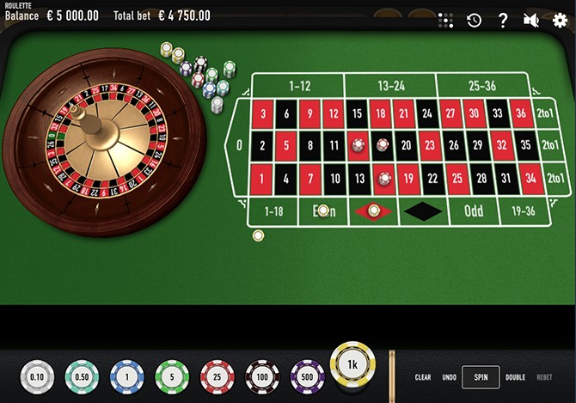Open the help question mark icon
The height and width of the screenshot is (403, 576).
[503, 20]
